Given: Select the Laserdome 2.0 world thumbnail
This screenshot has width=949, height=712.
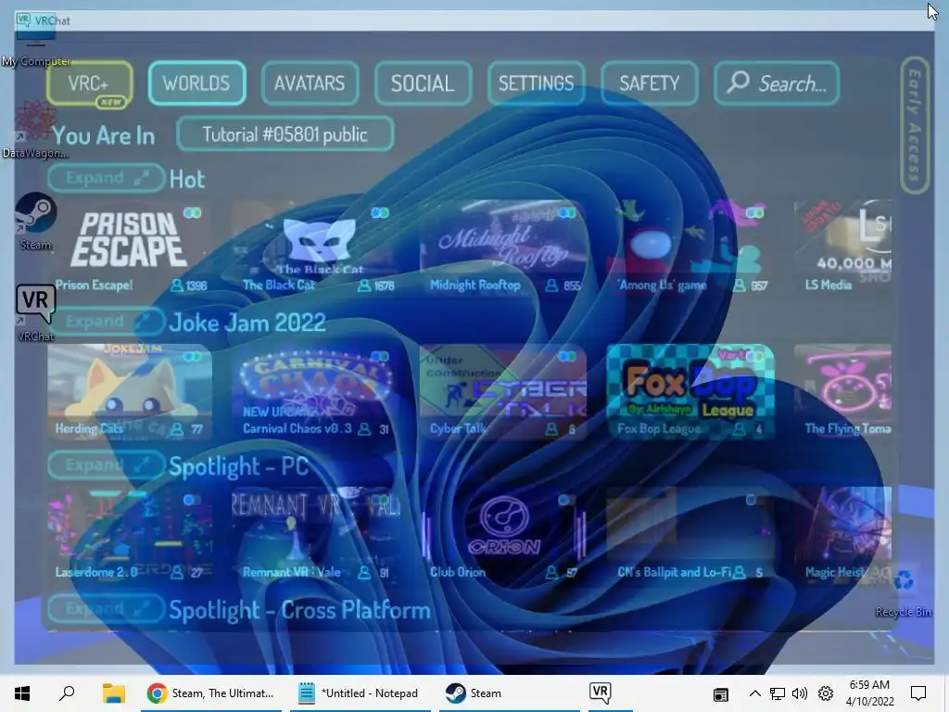Looking at the screenshot, I should tap(130, 535).
